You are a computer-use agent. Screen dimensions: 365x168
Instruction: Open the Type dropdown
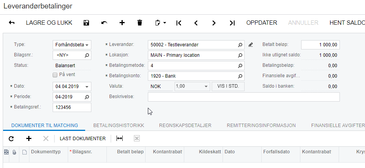point(87,45)
